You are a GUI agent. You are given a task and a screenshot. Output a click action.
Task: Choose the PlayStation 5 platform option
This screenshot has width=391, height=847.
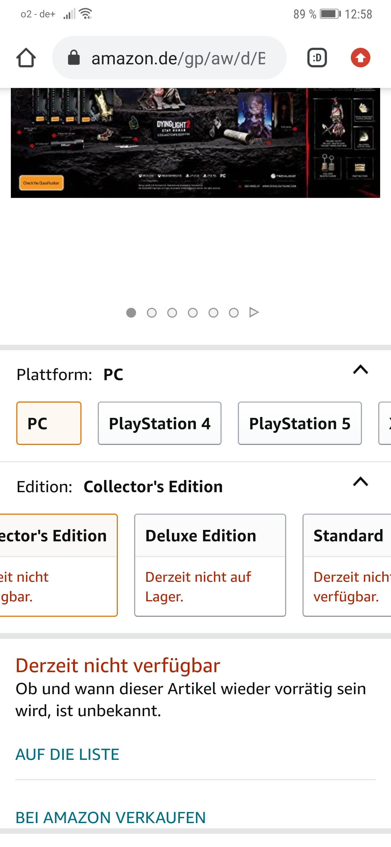pos(299,423)
